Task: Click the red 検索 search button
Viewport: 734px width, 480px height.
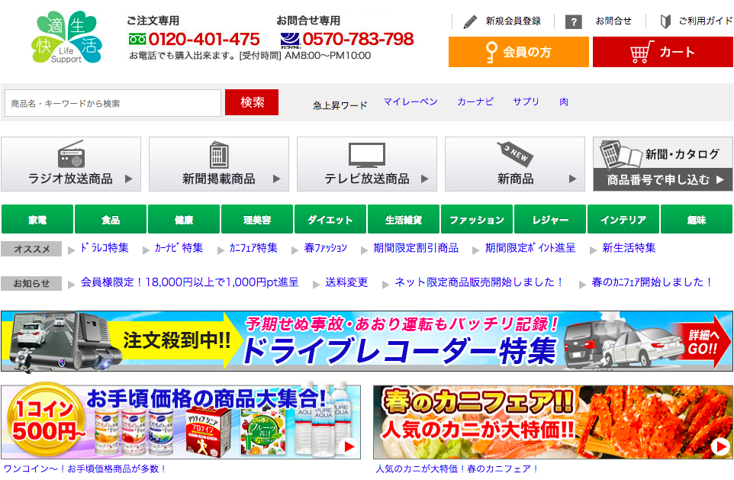Action: coord(252,102)
